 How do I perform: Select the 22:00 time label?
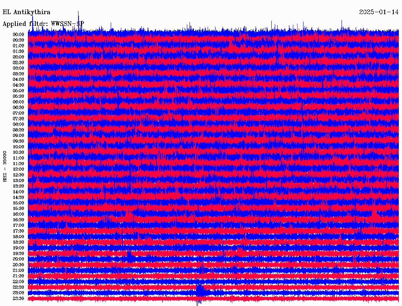pyautogui.click(x=18, y=282)
